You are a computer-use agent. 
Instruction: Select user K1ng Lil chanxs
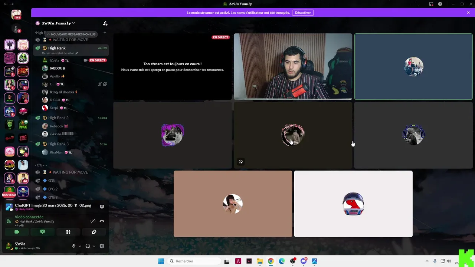[x=74, y=92]
